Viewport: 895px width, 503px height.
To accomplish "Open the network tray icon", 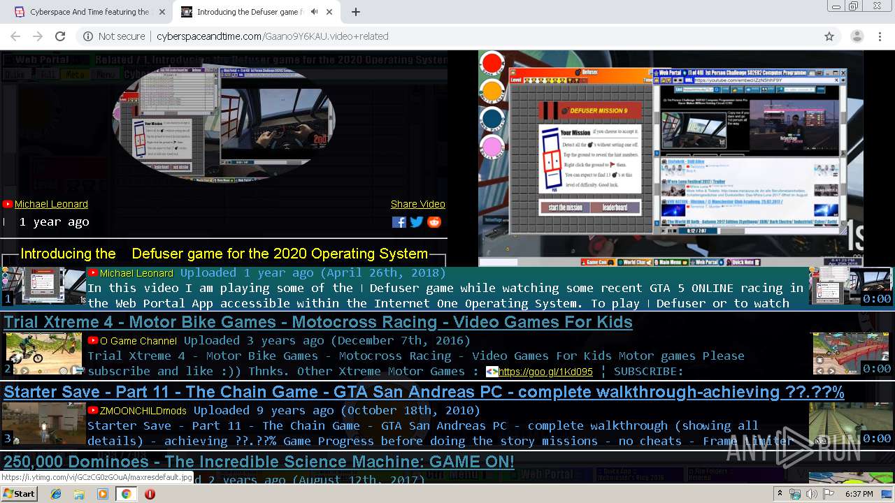I will point(795,494).
